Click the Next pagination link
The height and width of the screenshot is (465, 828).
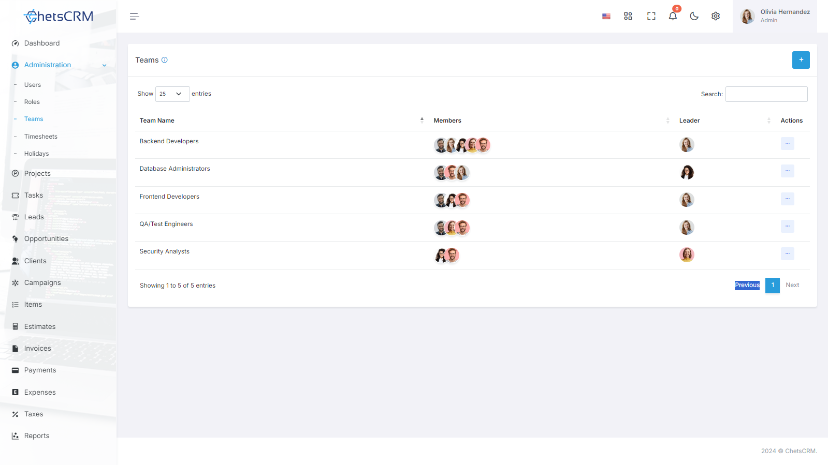(792, 286)
